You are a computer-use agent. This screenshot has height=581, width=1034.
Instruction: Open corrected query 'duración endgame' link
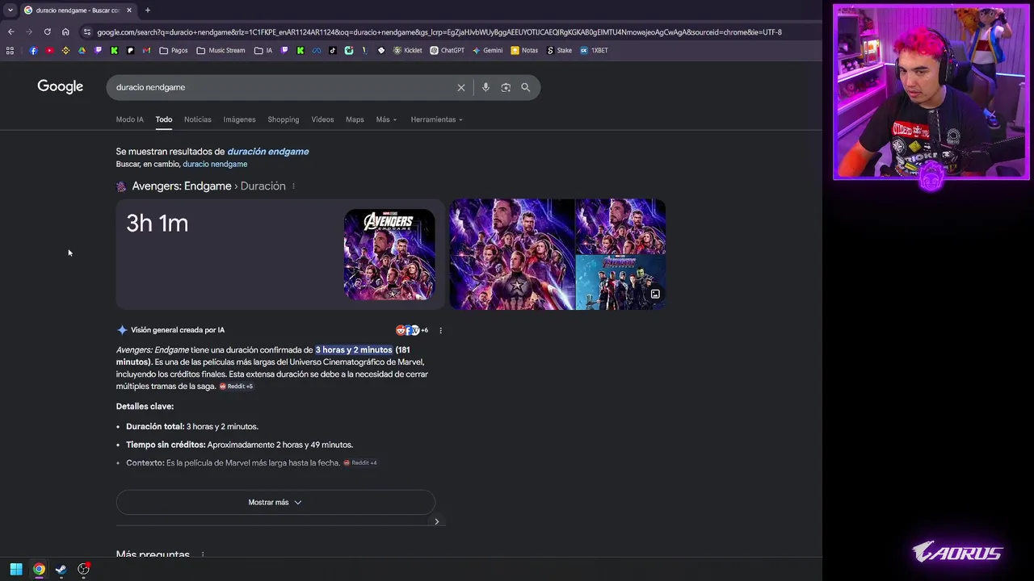[268, 151]
